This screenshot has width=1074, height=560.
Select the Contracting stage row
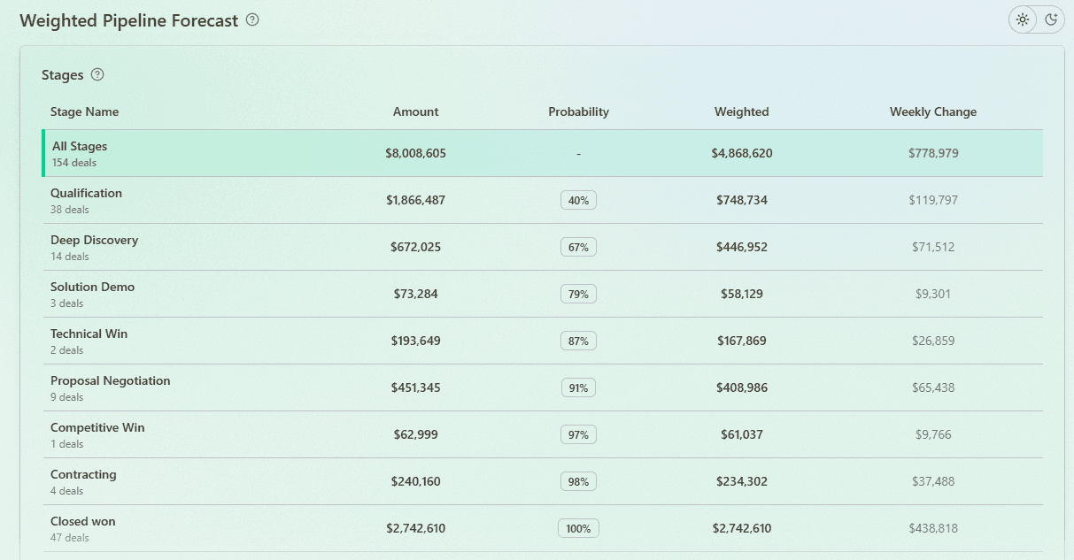(83, 481)
